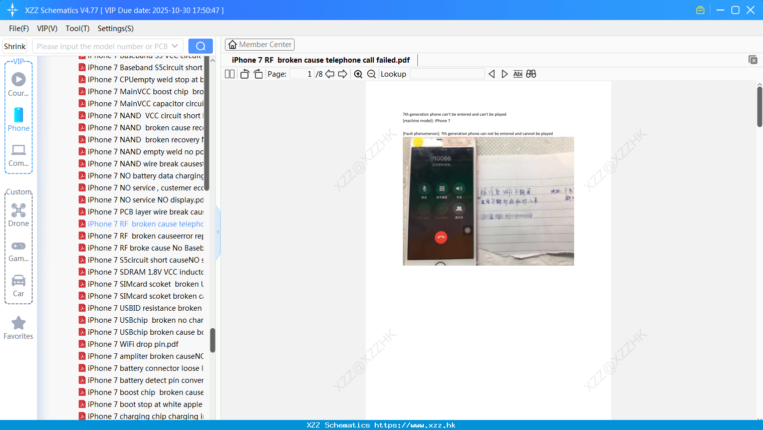Screen dimensions: 763x430
Task: Open the Drone category
Action: [19, 215]
